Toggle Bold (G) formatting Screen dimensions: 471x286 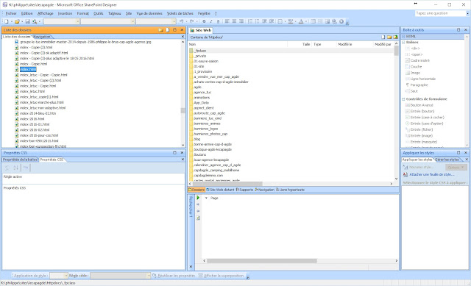click(204, 21)
